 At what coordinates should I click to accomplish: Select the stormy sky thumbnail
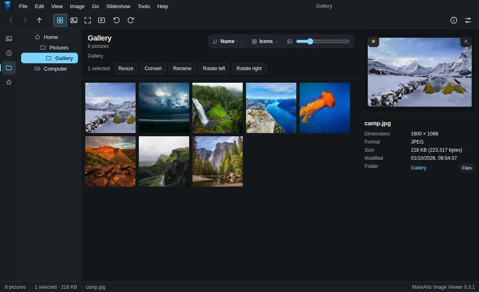[x=164, y=108]
